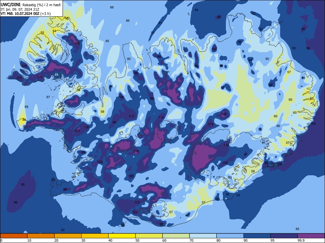
Task: Click the UWC/DINI title text
Action: (10, 5)
